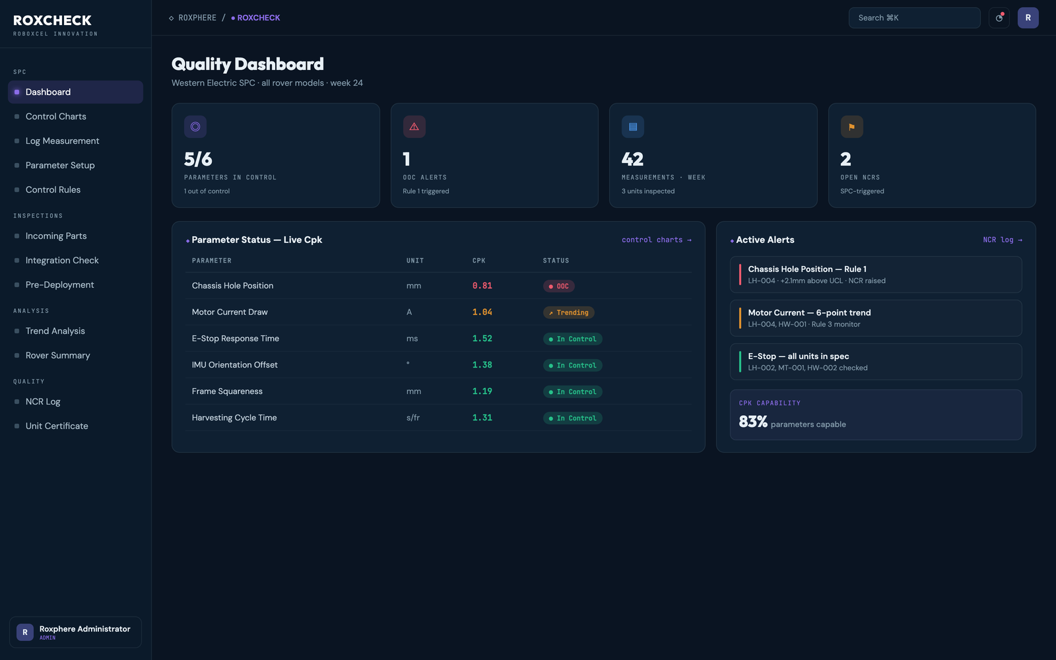The height and width of the screenshot is (660, 1056).
Task: Click the measurements blue square icon
Action: click(x=633, y=127)
